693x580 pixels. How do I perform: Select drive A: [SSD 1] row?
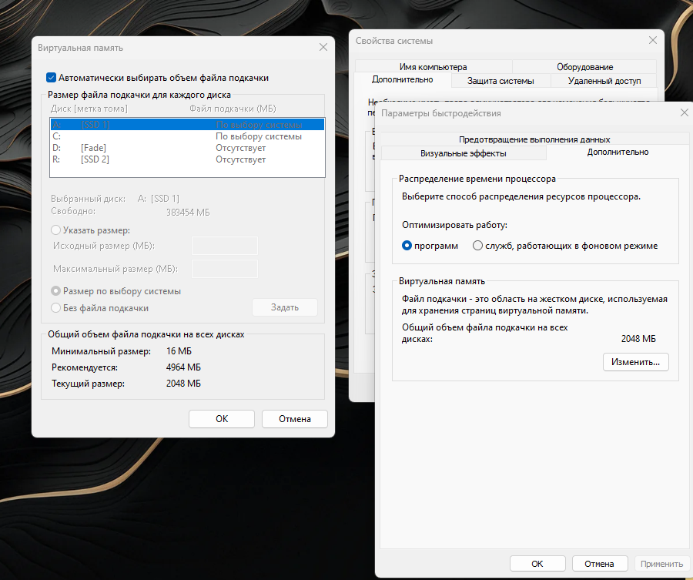pyautogui.click(x=187, y=125)
